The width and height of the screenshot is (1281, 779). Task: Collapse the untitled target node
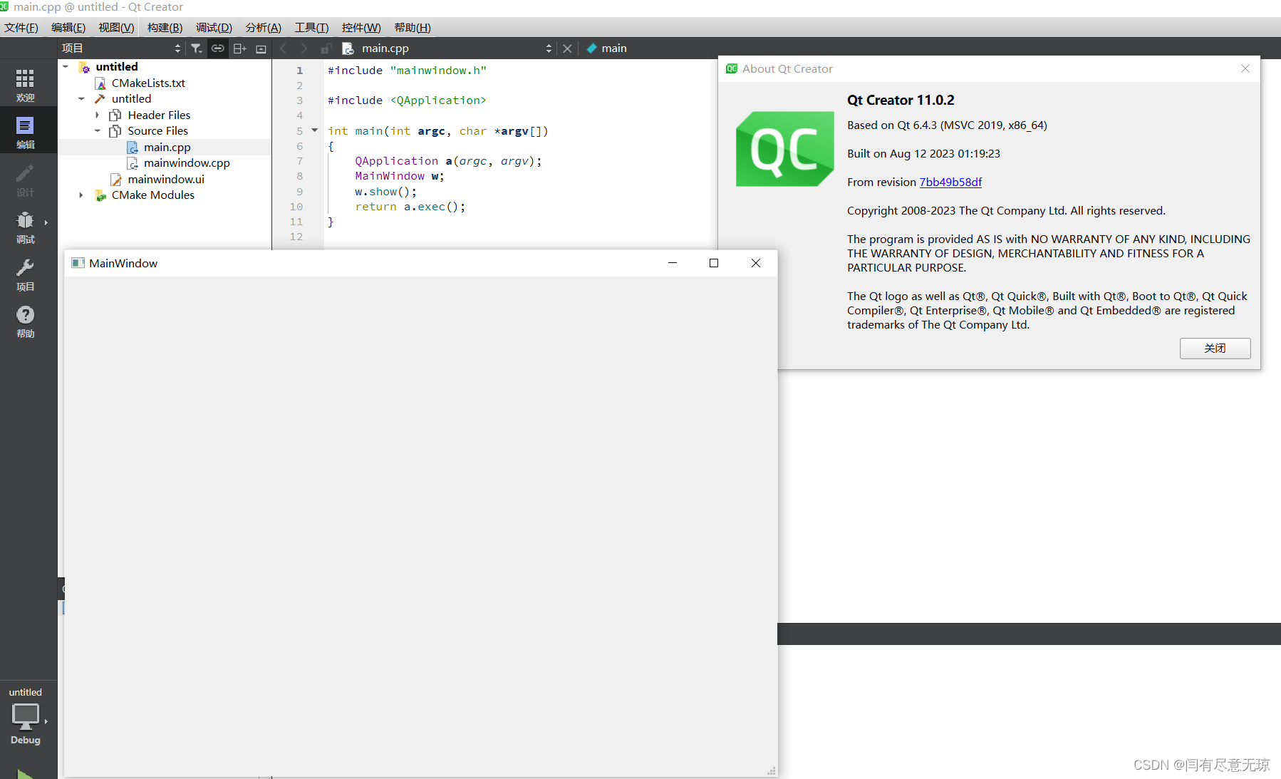click(x=81, y=99)
